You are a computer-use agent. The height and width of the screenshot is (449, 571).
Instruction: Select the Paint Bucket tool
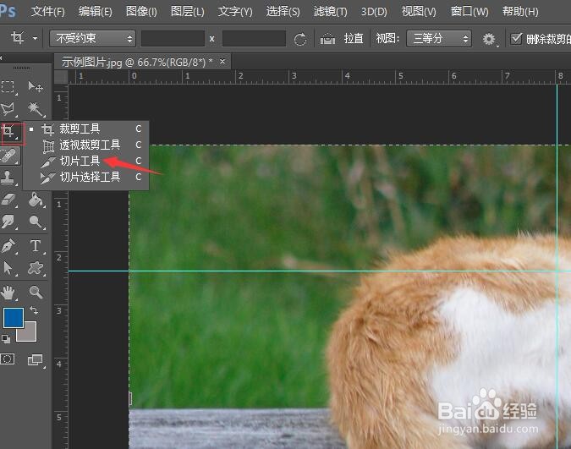click(36, 200)
